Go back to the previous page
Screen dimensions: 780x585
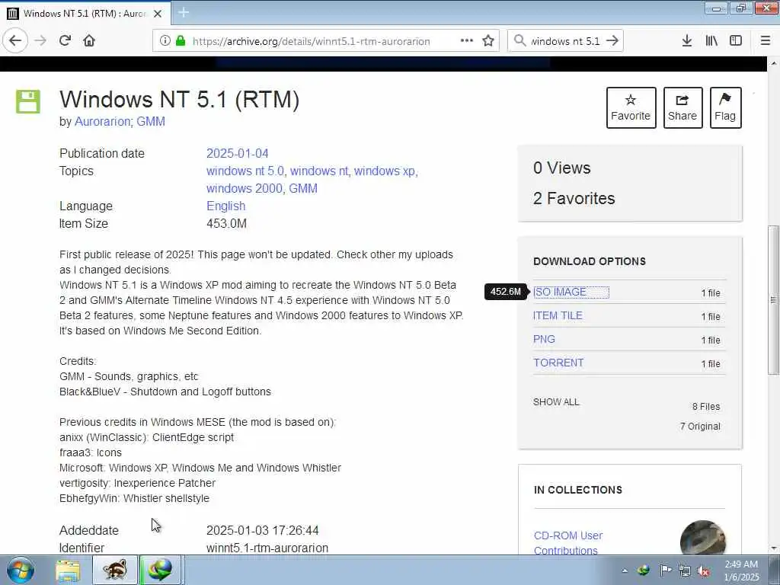(15, 41)
